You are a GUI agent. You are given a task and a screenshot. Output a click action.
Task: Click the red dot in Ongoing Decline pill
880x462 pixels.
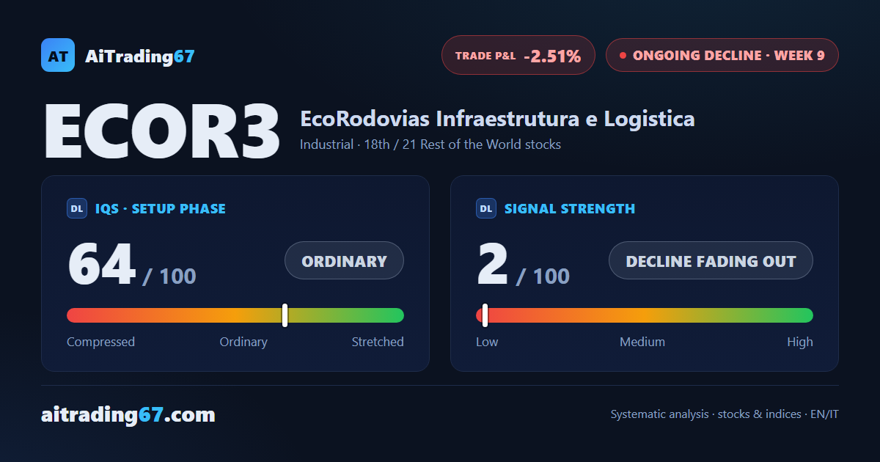pos(623,55)
